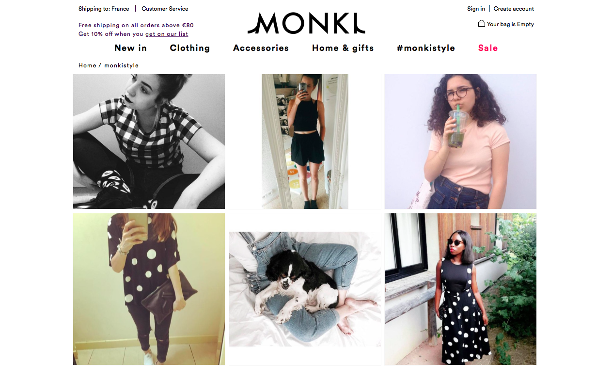Image resolution: width=612 pixels, height=367 pixels.
Task: Open the Accessories menu
Action: [x=261, y=48]
